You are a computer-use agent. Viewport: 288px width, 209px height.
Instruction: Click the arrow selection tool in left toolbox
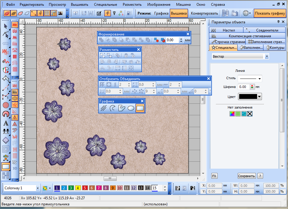5,26
